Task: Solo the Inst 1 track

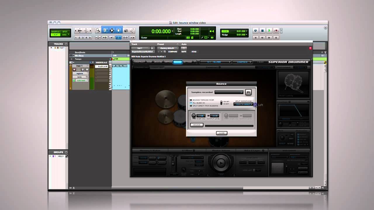Action: pos(83,70)
